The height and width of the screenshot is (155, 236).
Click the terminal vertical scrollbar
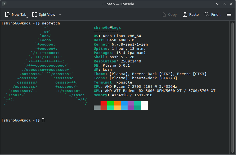[x=233, y=87]
